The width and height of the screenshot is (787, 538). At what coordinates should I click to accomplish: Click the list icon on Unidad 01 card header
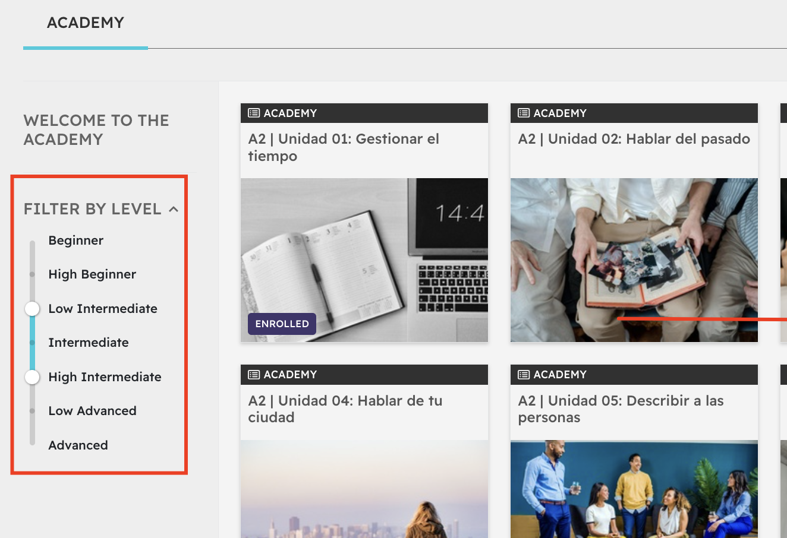[x=254, y=113]
